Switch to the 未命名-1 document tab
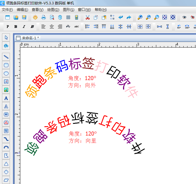The width and height of the screenshot is (196, 184). coord(29,38)
